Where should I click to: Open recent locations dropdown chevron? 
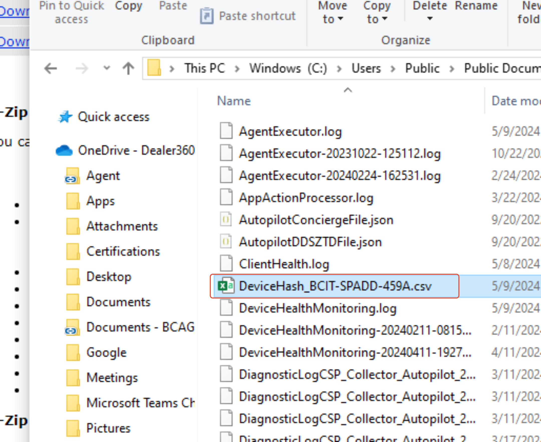coord(107,68)
